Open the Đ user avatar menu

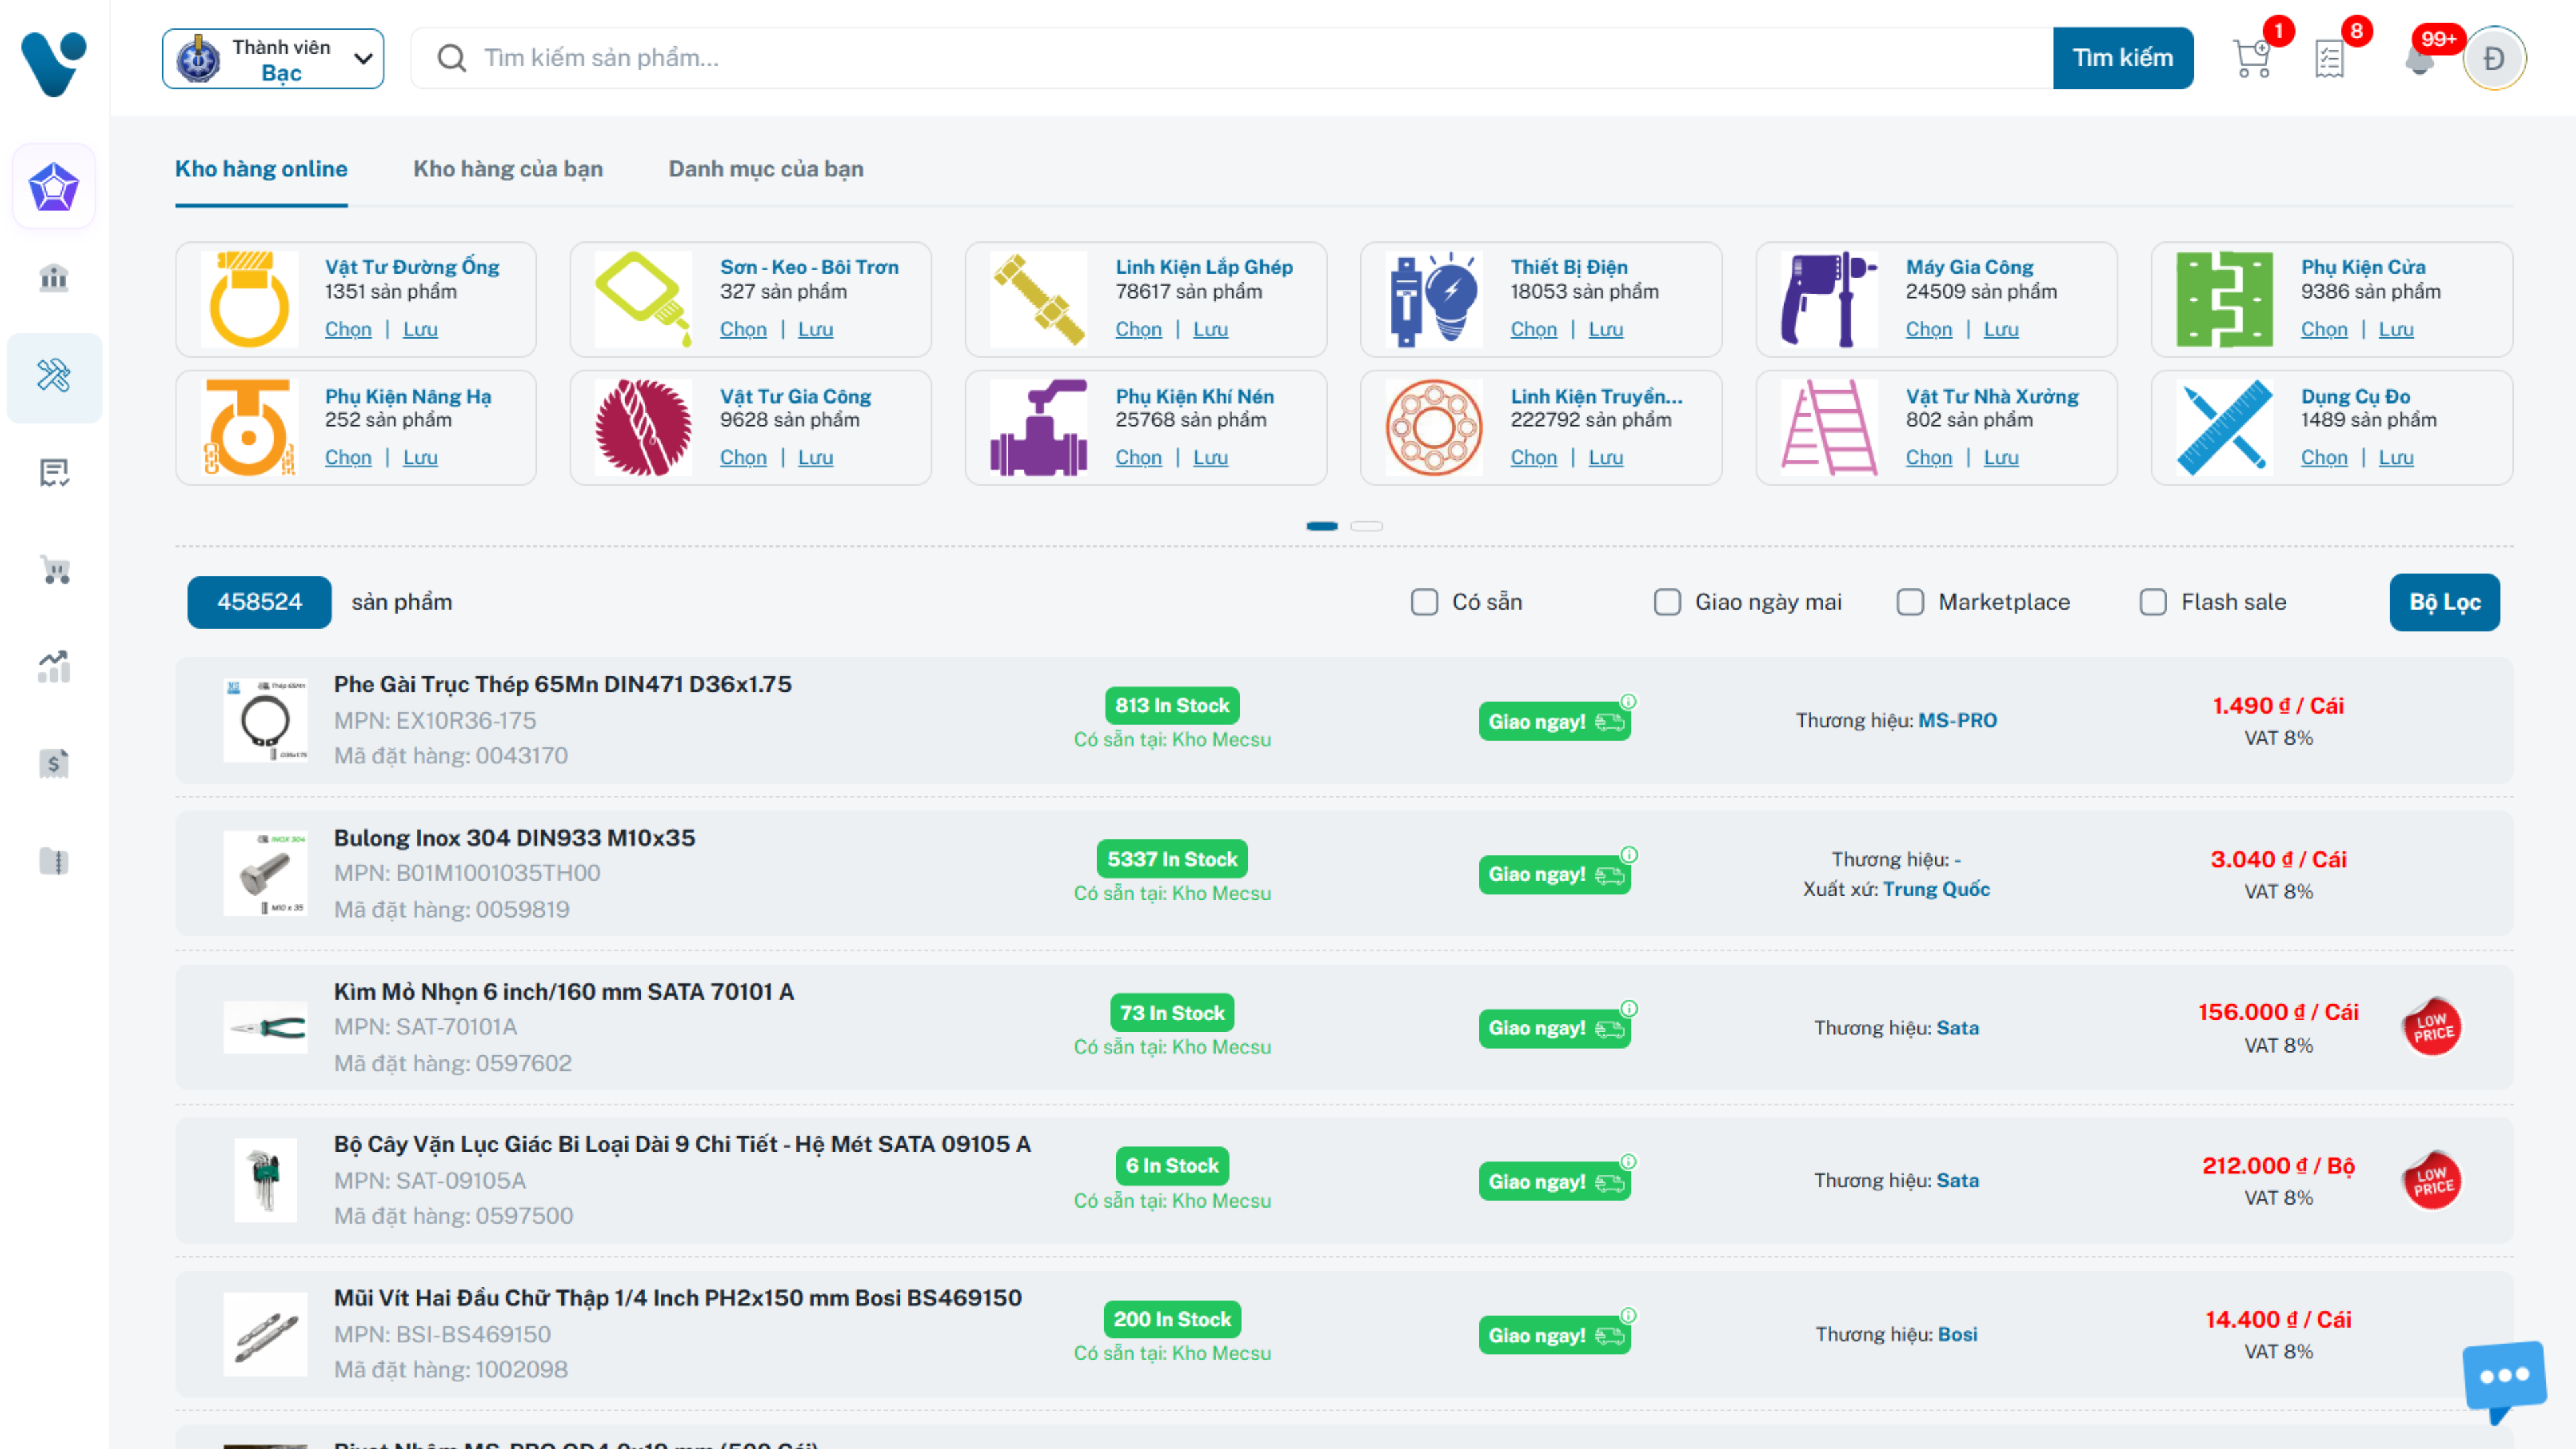(x=2494, y=58)
